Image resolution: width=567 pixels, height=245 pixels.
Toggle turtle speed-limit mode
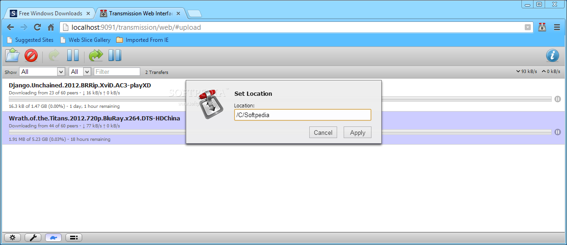coord(53,238)
